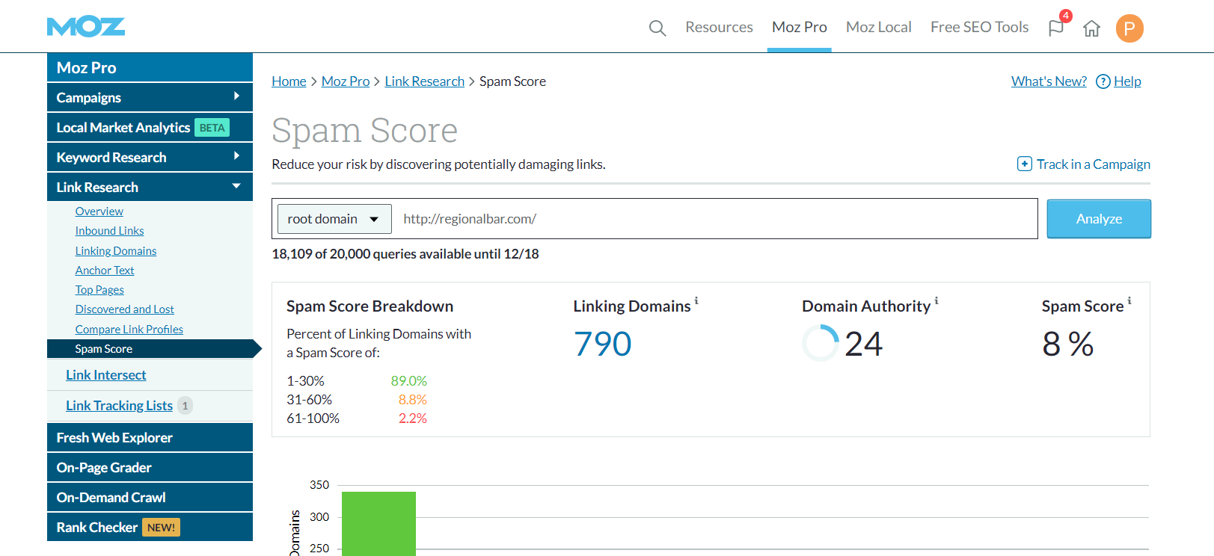Show Spam Score info tooltip icon

(1129, 301)
